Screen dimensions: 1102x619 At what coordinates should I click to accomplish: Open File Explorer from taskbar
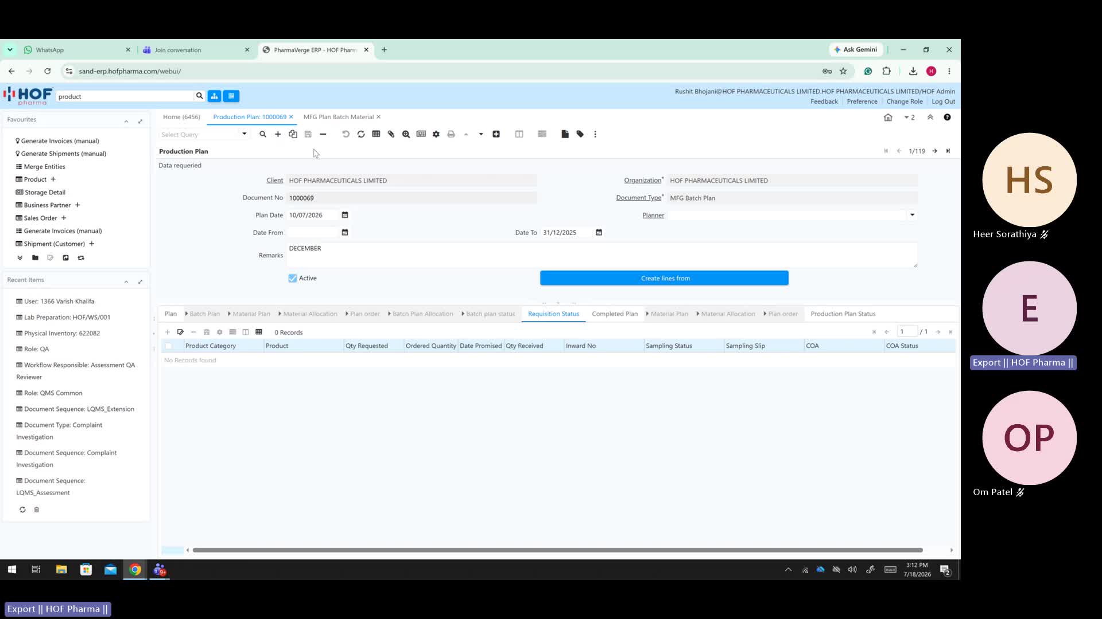(61, 570)
